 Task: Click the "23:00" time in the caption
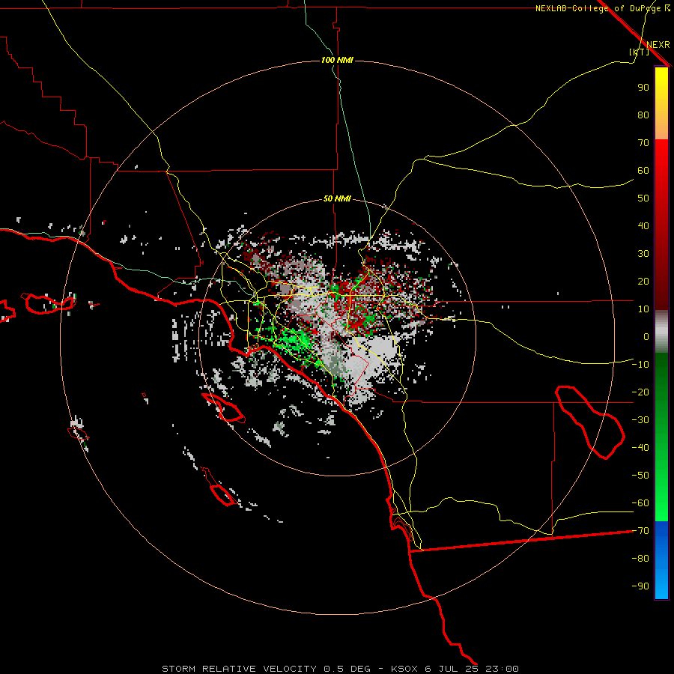(502, 669)
